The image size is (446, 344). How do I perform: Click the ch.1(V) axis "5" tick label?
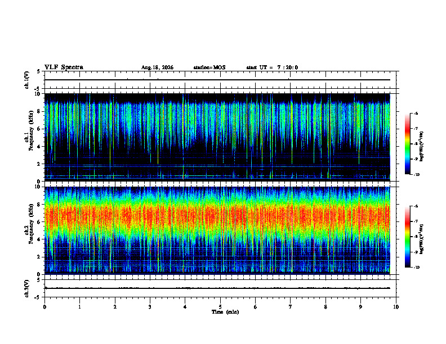pyautogui.click(x=39, y=71)
